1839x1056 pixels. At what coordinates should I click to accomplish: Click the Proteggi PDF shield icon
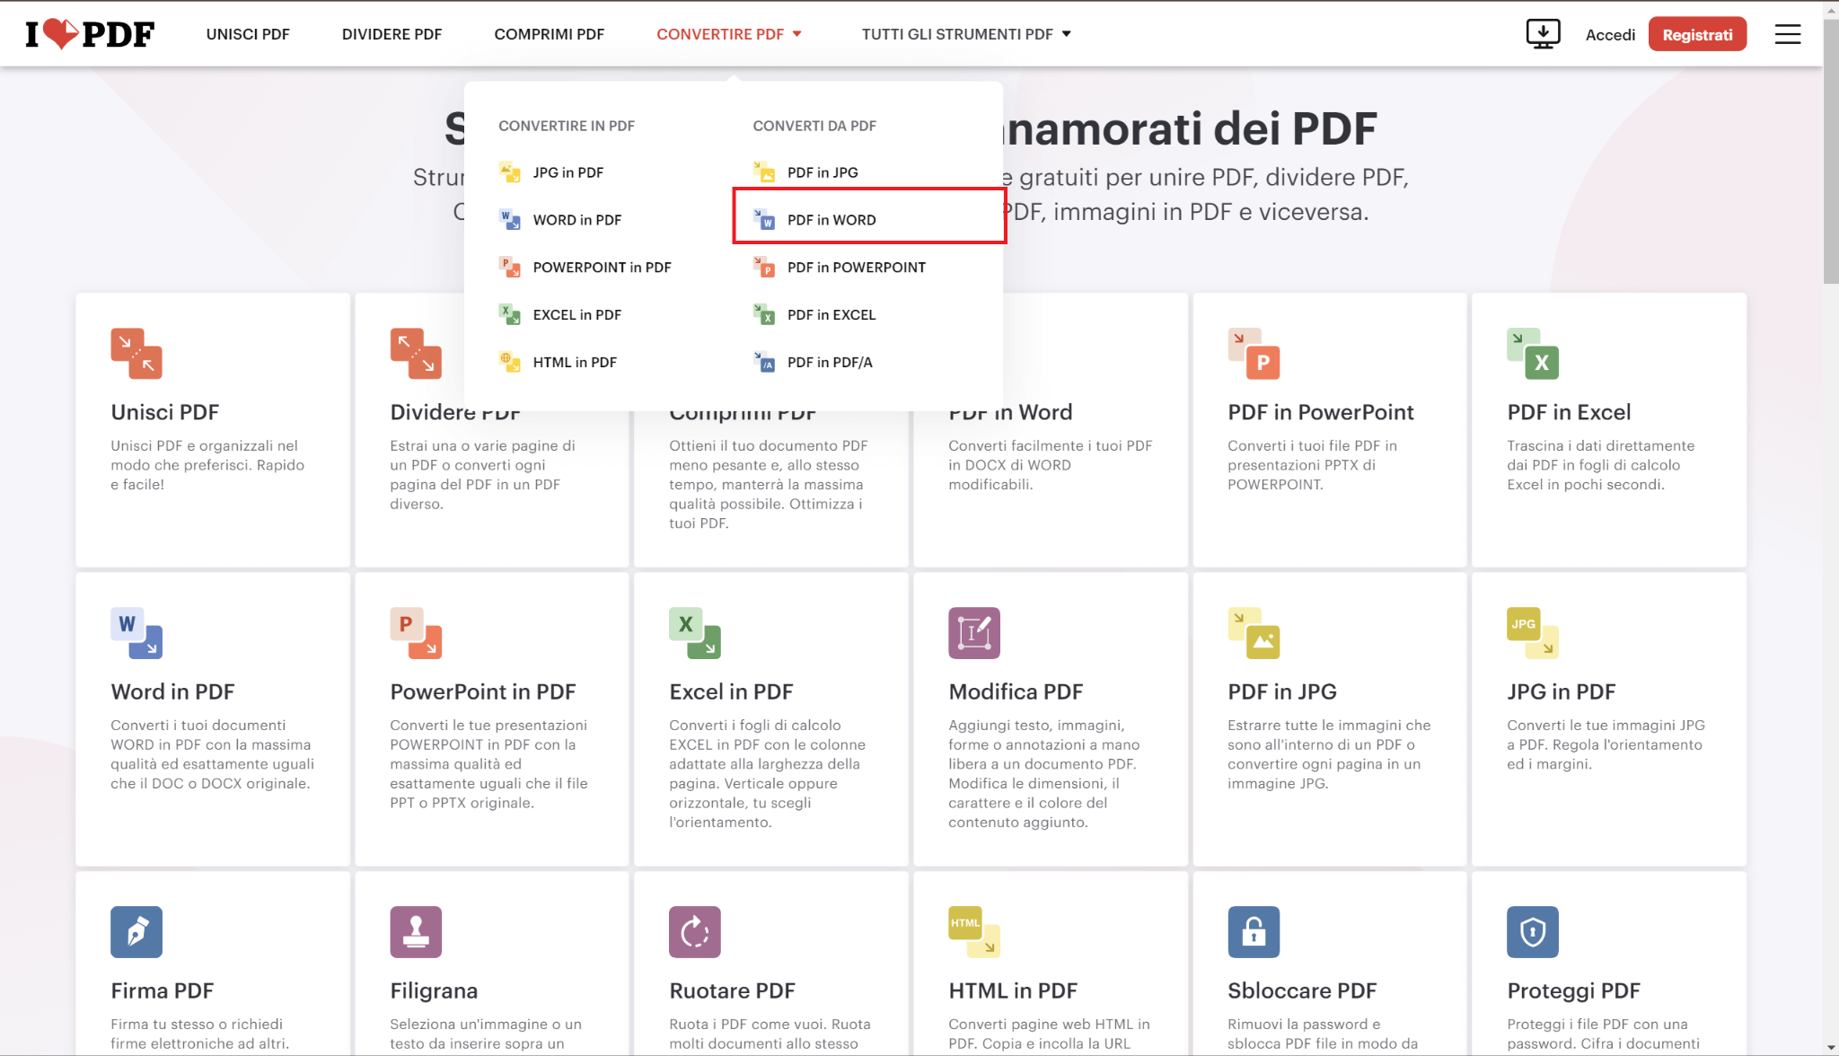pos(1533,932)
